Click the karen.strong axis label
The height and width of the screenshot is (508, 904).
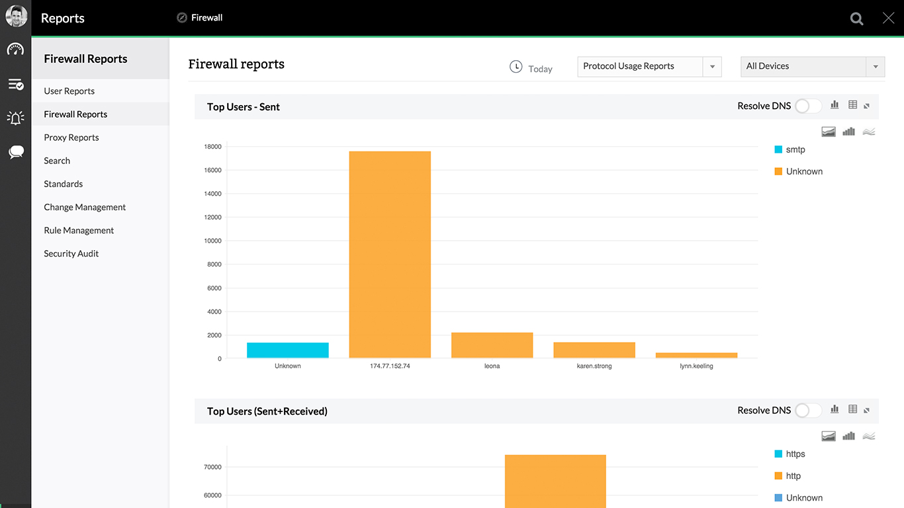point(594,366)
